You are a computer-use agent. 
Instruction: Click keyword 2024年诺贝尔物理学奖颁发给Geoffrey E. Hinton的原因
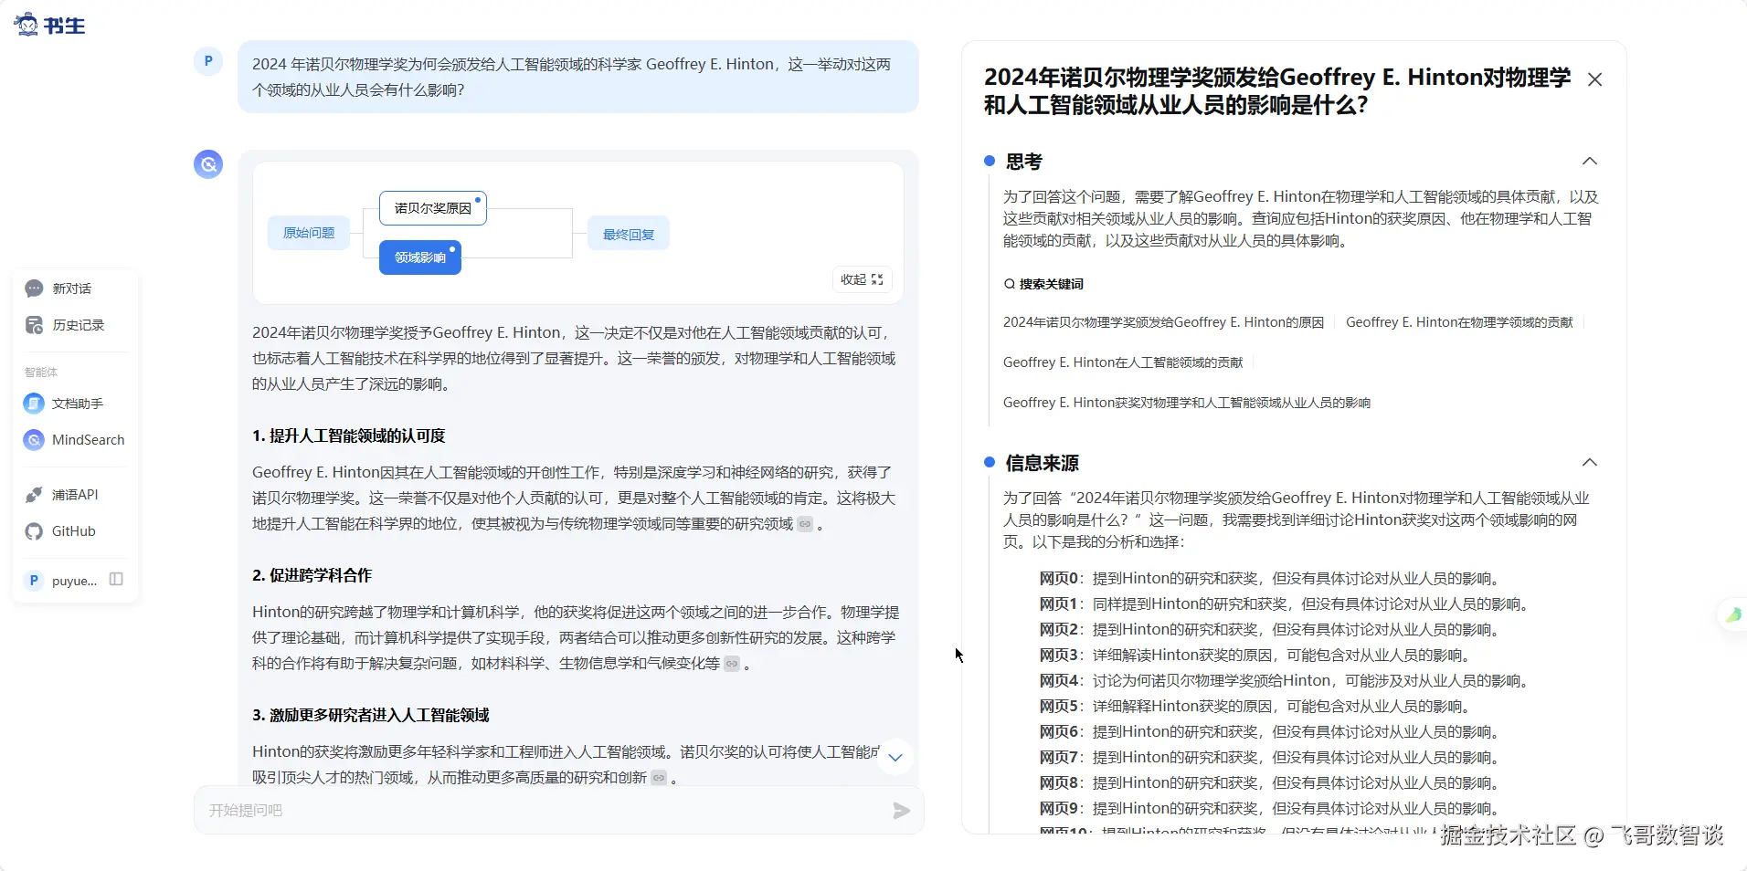pyautogui.click(x=1163, y=322)
